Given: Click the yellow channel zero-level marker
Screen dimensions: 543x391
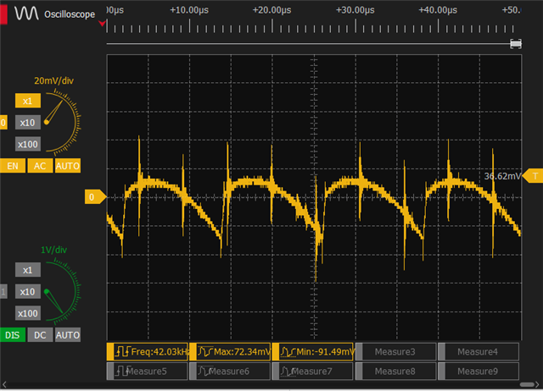Looking at the screenshot, I should click(95, 197).
